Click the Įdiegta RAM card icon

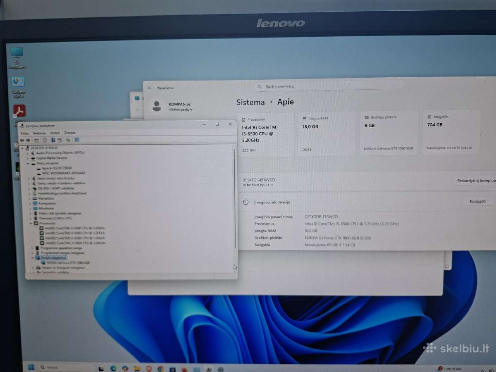(305, 118)
